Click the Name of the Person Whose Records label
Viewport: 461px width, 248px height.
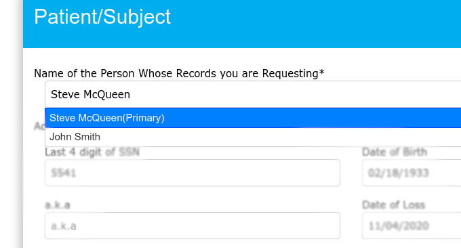(x=179, y=73)
